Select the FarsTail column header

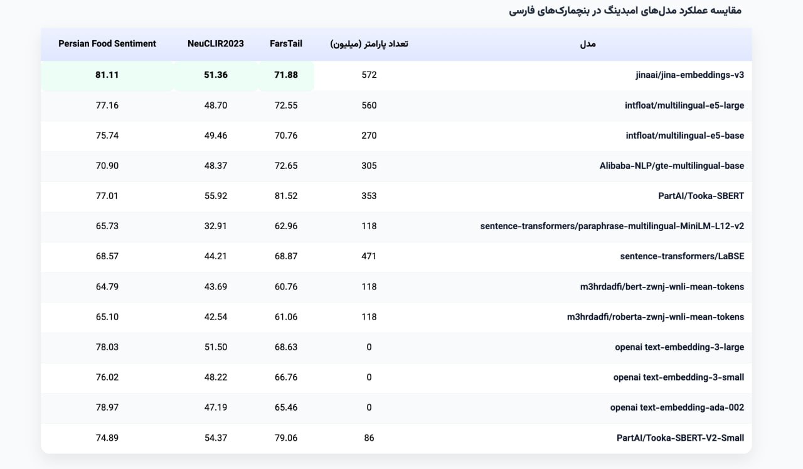tap(286, 44)
